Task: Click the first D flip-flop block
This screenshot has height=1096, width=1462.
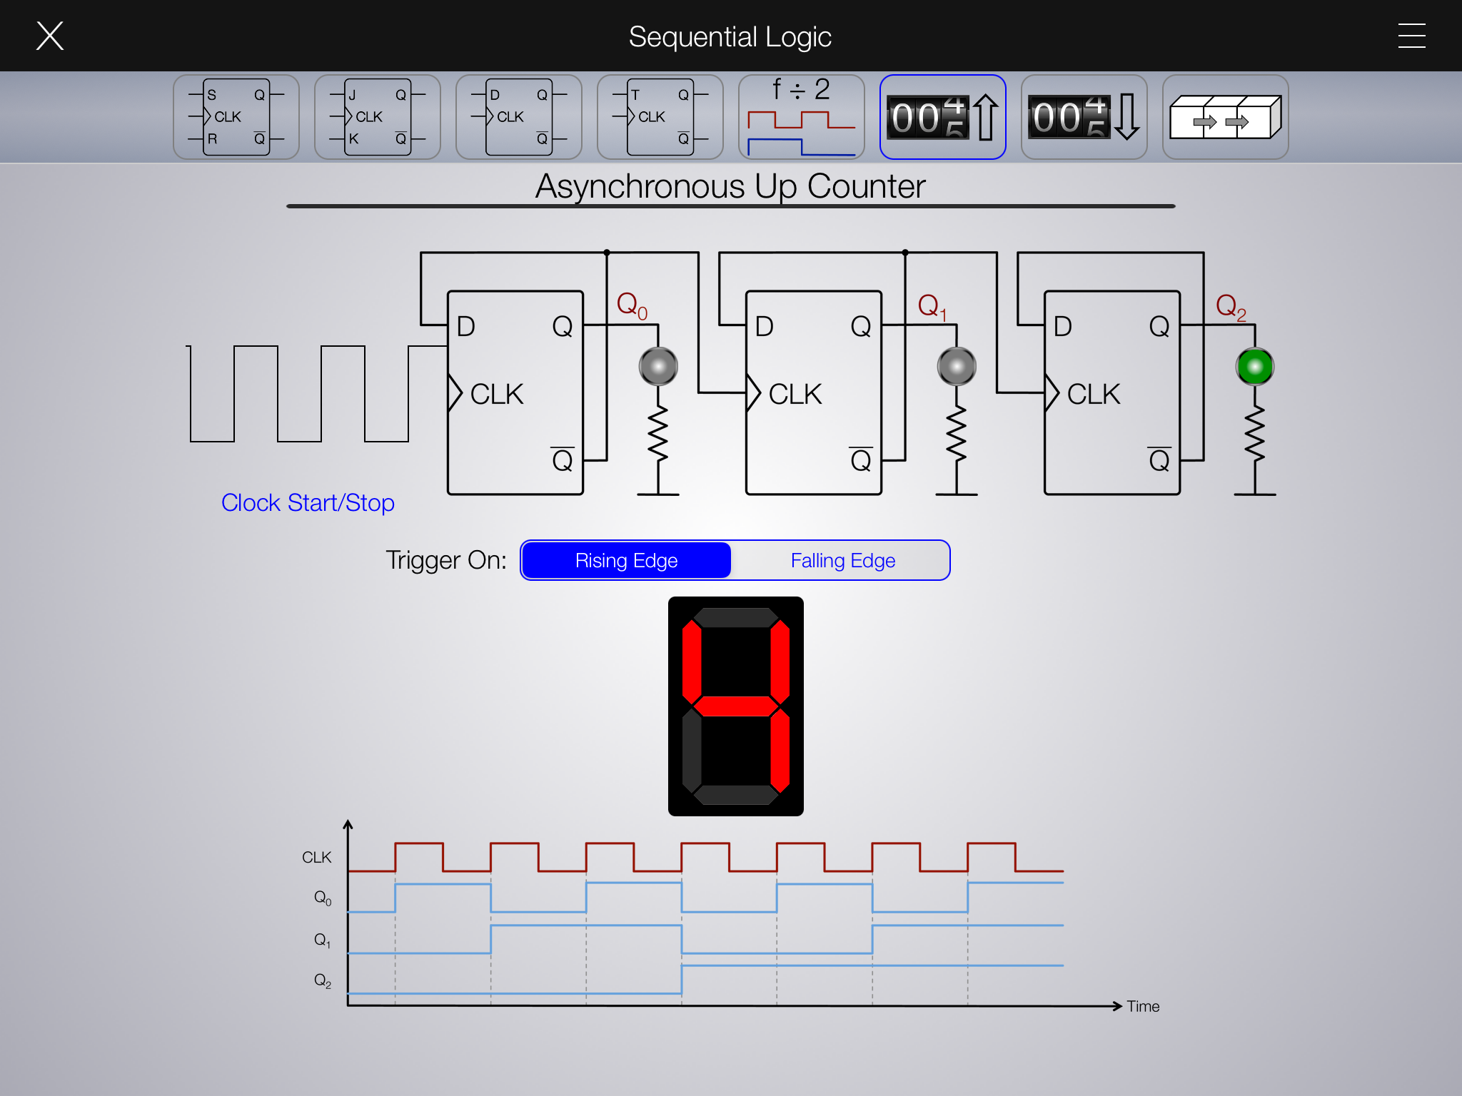Action: point(515,392)
